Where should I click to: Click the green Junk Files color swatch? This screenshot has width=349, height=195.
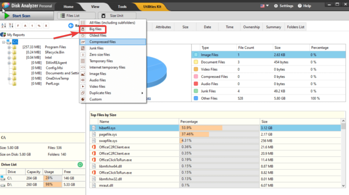point(196,91)
